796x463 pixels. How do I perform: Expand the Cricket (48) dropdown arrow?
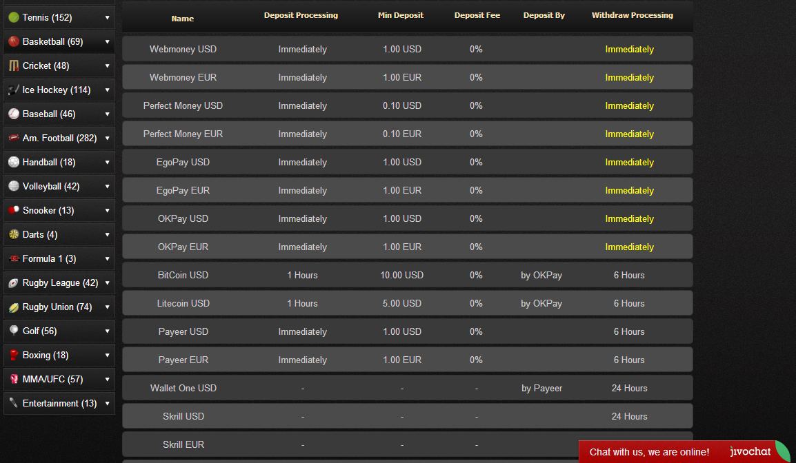107,65
